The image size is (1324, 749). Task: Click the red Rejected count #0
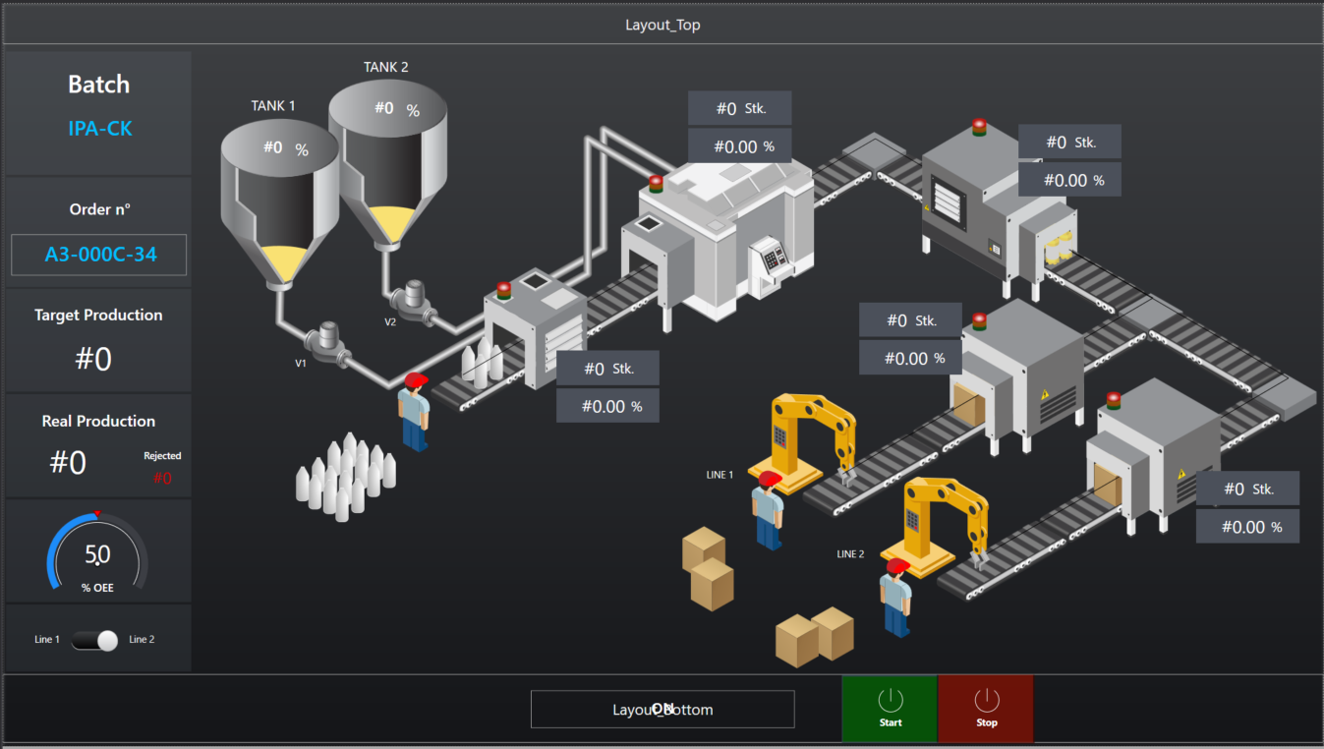162,479
